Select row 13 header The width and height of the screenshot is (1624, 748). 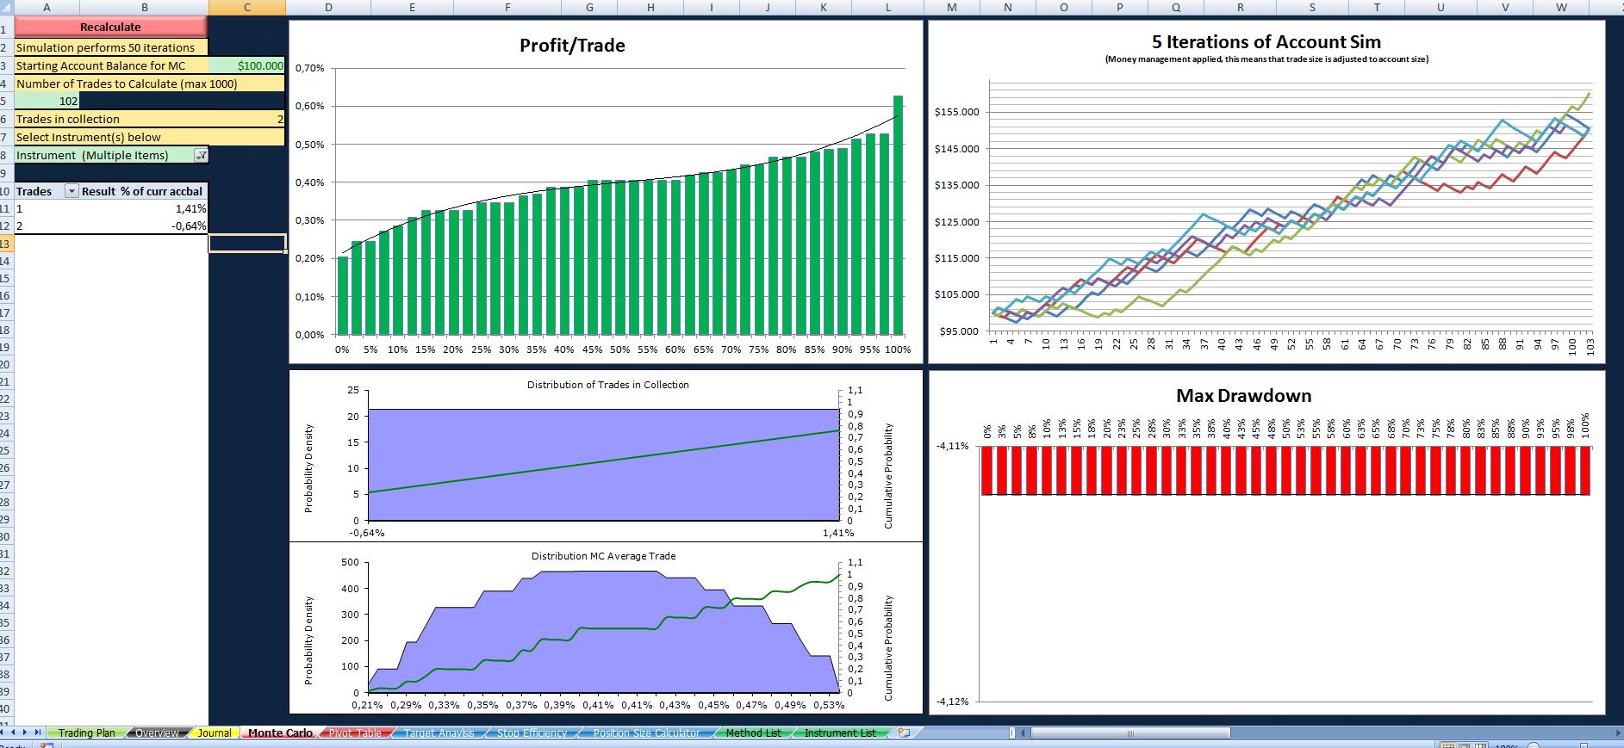(x=6, y=244)
